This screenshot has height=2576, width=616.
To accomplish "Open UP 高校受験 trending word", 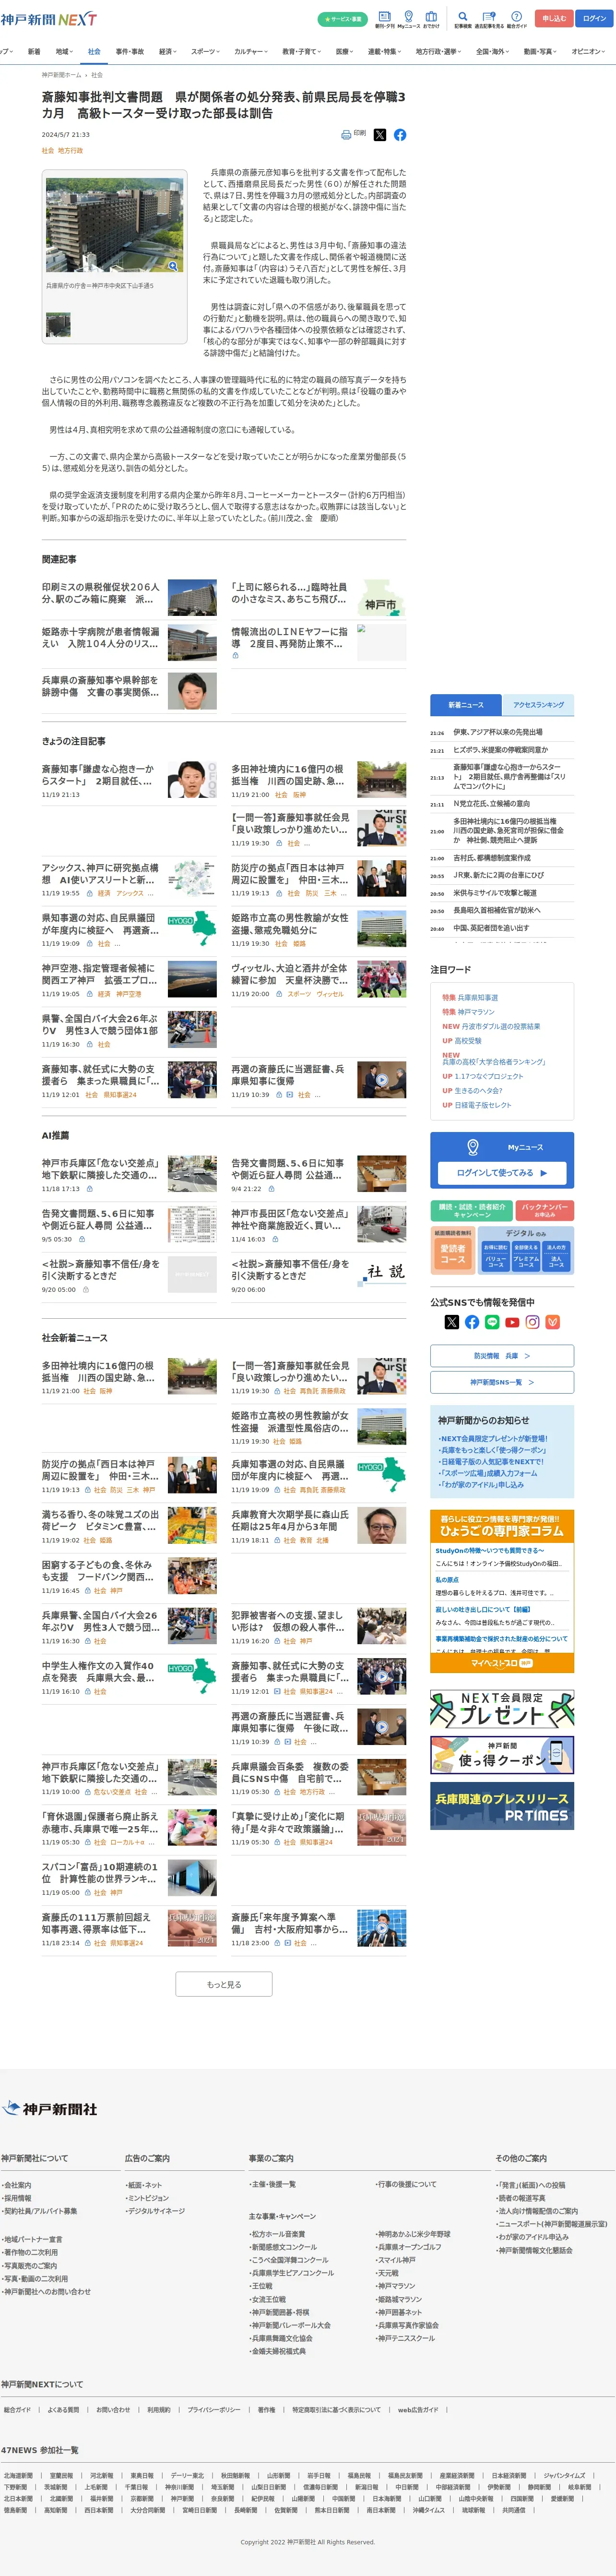I will pos(462,1040).
